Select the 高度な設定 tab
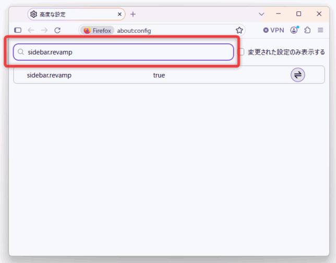The height and width of the screenshot is (263, 336). [x=76, y=15]
